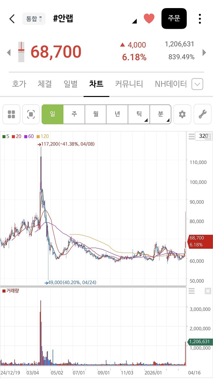Go to previous stock with left triangle
Screen dimensions: 213x385
(9, 52)
